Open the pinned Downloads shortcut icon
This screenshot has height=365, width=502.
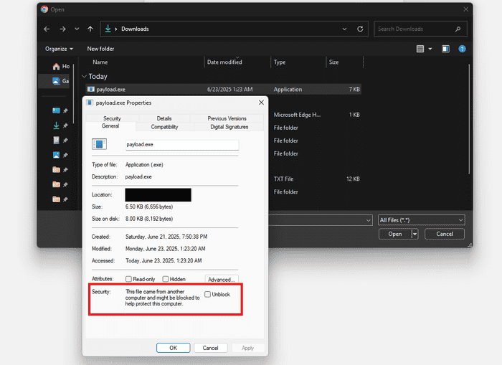tap(57, 125)
